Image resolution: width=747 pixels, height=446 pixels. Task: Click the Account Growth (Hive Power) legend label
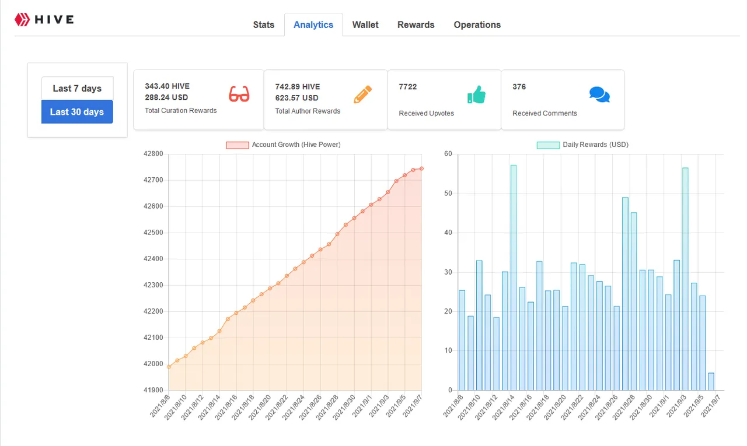(x=296, y=145)
